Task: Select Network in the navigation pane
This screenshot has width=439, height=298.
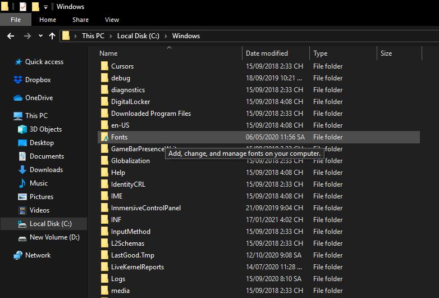Action: [38, 255]
